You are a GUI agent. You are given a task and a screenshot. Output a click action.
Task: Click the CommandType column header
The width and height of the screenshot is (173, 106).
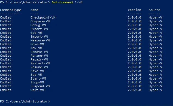point(10,10)
